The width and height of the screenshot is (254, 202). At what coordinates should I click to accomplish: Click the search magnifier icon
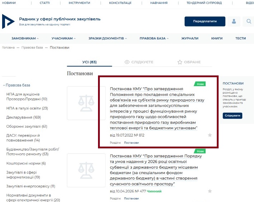pyautogui.click(x=249, y=21)
